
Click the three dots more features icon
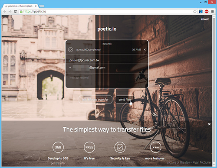coord(156,147)
